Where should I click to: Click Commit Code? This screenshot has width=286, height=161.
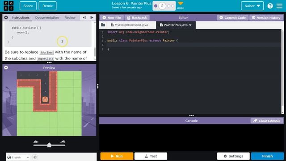tap(232, 17)
